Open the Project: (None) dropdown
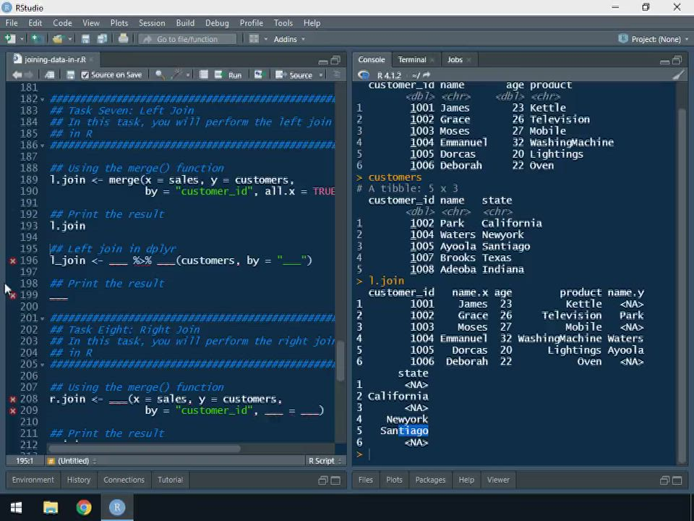This screenshot has width=694, height=521. click(654, 39)
